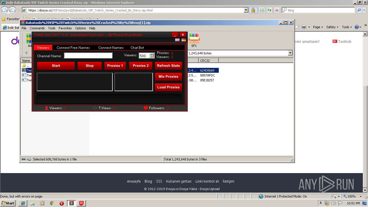Screen dimensions: 368x207
Task: Click the WinRAR status bar disk icon
Action: click(x=24, y=159)
